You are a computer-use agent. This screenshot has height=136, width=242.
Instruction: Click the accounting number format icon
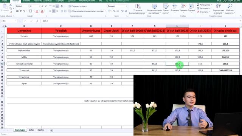click(x=109, y=11)
